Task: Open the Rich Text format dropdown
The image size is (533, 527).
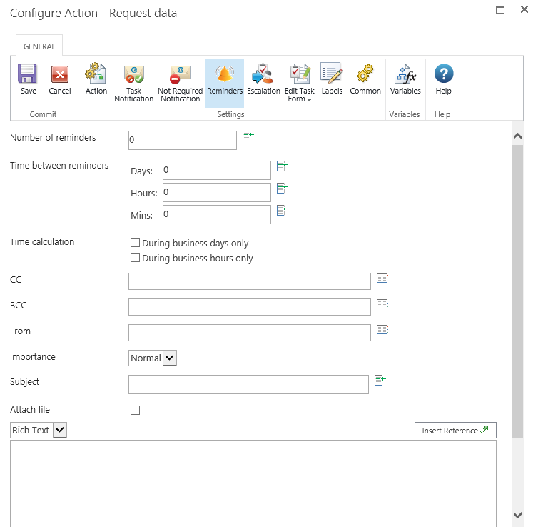Action: coord(39,430)
